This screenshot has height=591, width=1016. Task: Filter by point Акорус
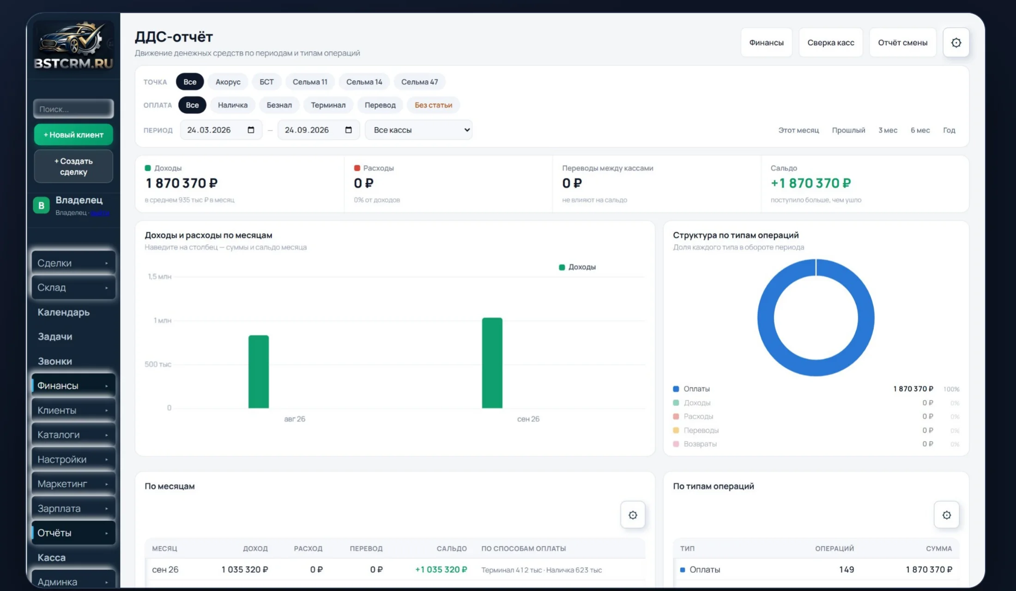(228, 82)
